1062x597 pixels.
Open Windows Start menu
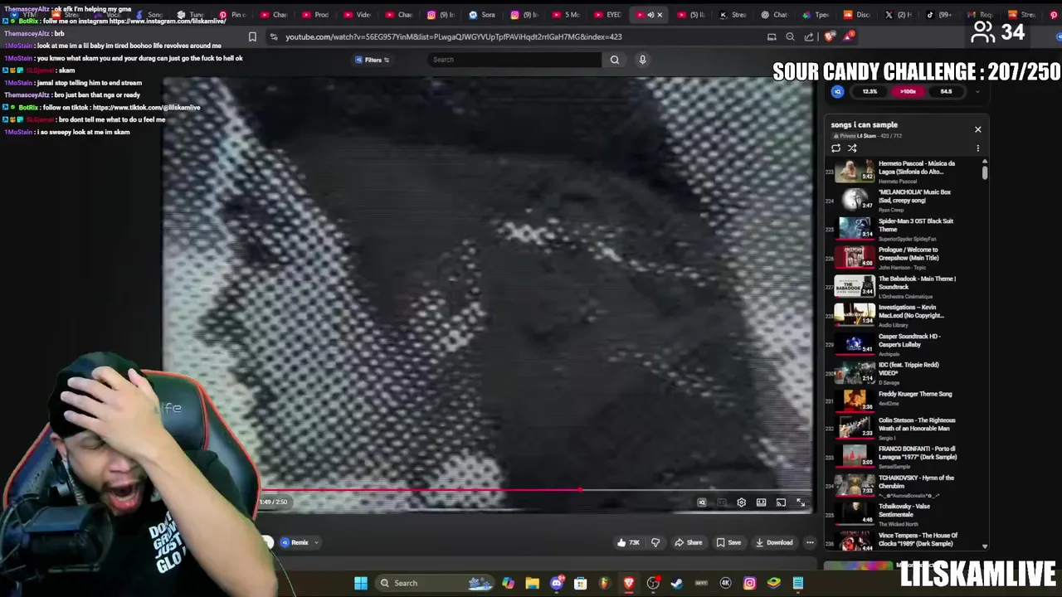[x=361, y=583]
